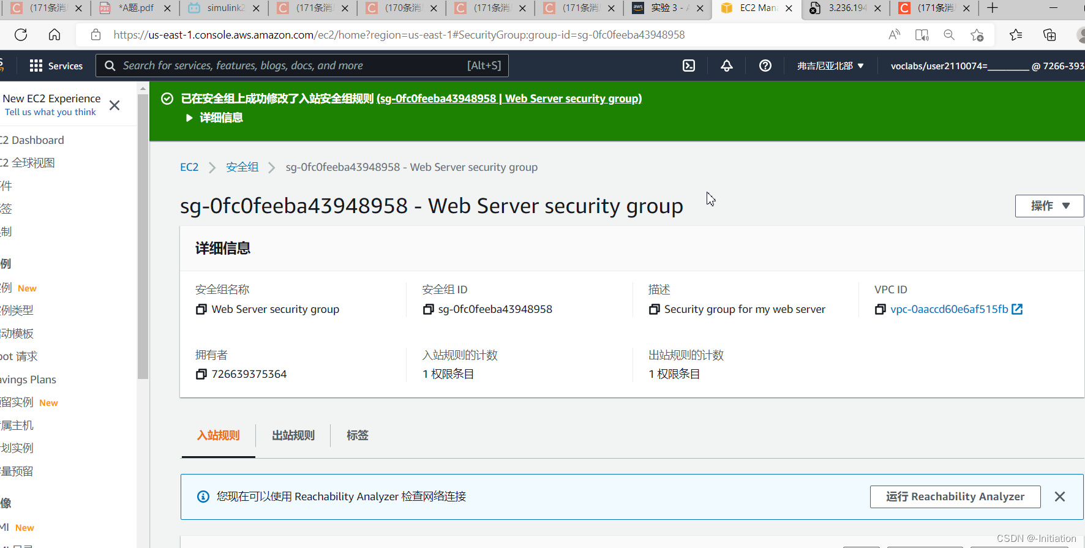Screen dimensions: 1085x548
Task: Open the AWS CloudShell icon
Action: pos(689,66)
